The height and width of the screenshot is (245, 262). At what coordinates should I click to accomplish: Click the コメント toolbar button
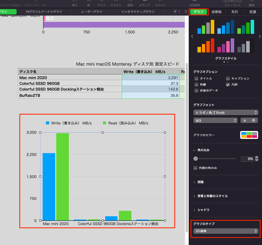pyautogui.click(x=160, y=4)
